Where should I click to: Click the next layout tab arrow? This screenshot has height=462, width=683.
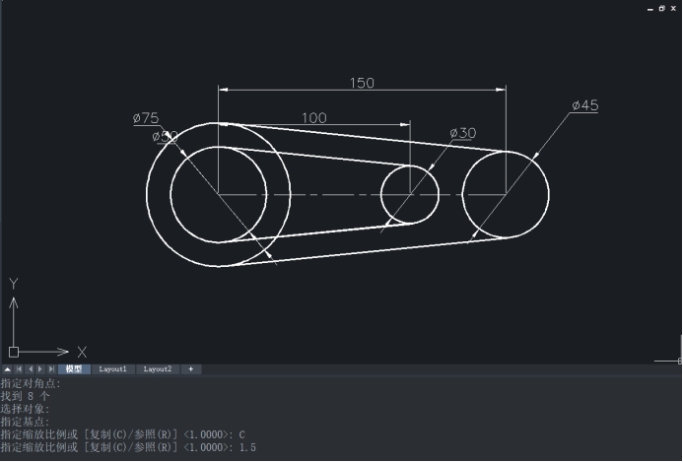point(40,369)
